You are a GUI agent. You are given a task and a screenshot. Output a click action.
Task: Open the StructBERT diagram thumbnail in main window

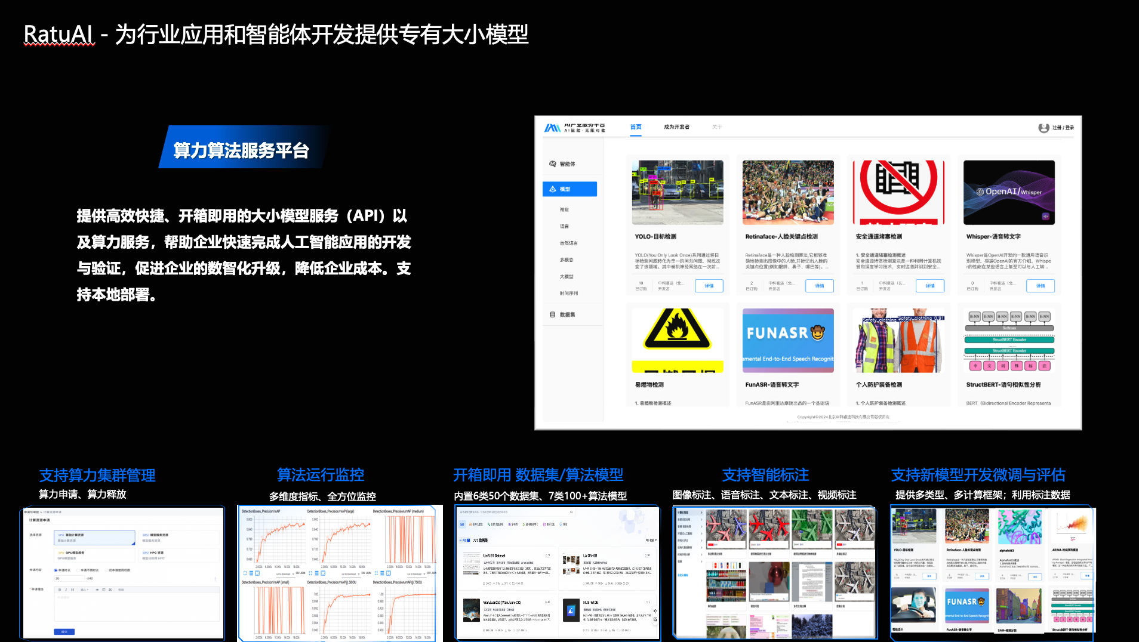pos(1009,341)
